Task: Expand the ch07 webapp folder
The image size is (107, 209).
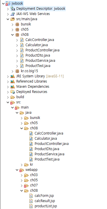Action: (22, 186)
